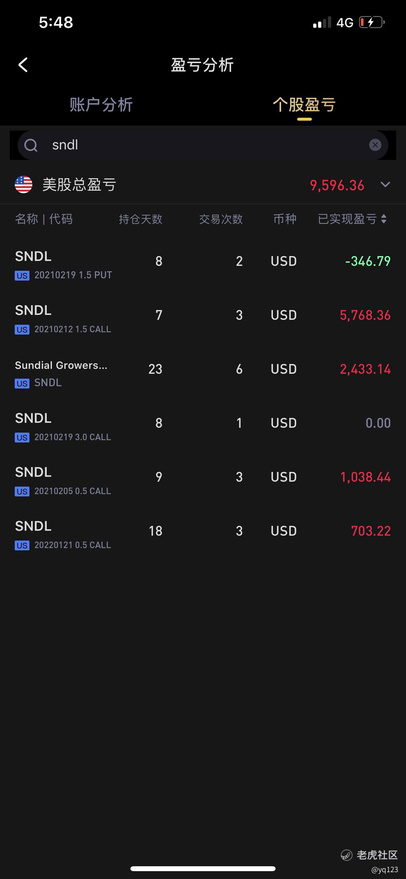This screenshot has height=879, width=406.
Task: Tap the 老虎社区 watermark logo
Action: [369, 855]
